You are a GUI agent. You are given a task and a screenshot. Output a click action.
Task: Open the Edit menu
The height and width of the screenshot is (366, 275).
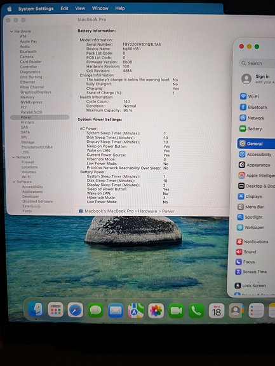click(64, 8)
